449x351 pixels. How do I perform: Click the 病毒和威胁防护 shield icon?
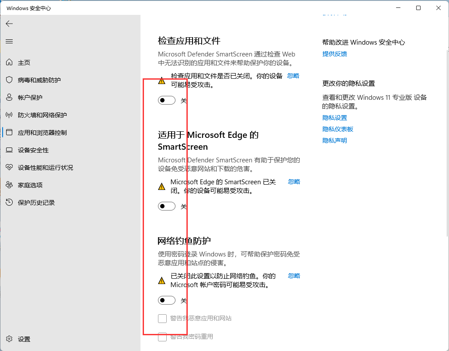(x=9, y=80)
